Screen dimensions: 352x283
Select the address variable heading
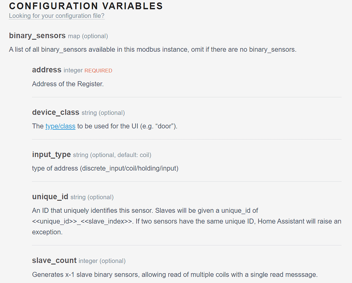click(x=47, y=70)
